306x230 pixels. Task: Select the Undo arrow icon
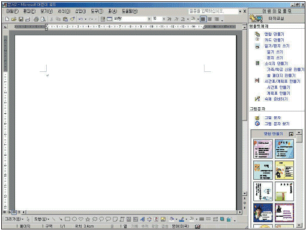click(80, 19)
